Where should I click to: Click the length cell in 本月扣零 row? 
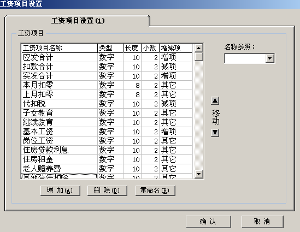coord(132,85)
